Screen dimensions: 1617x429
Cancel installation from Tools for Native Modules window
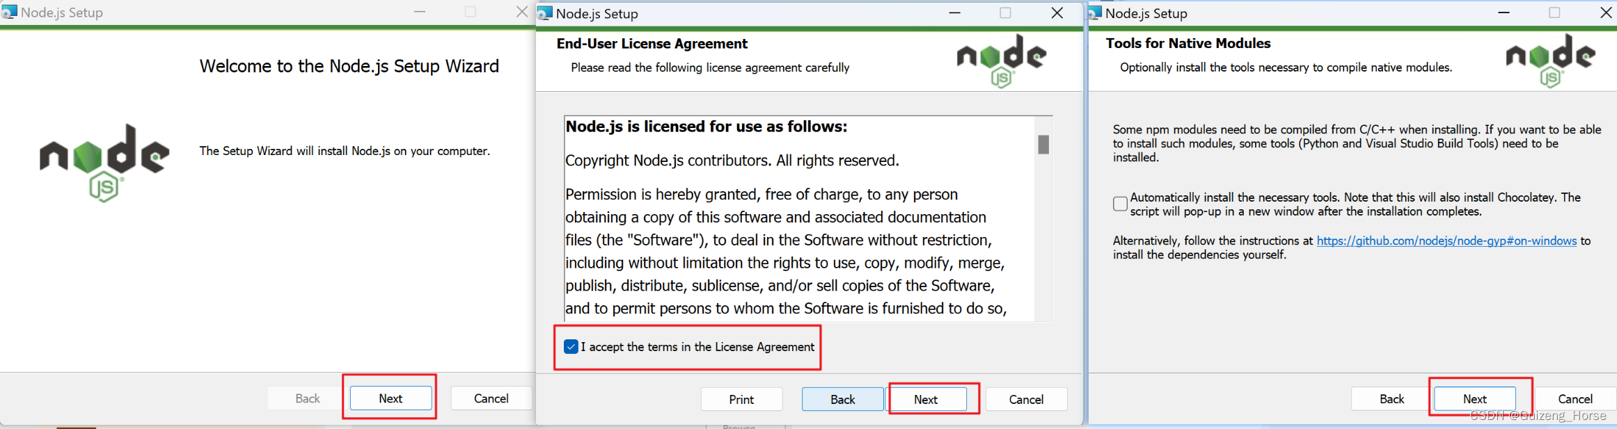coord(1575,398)
